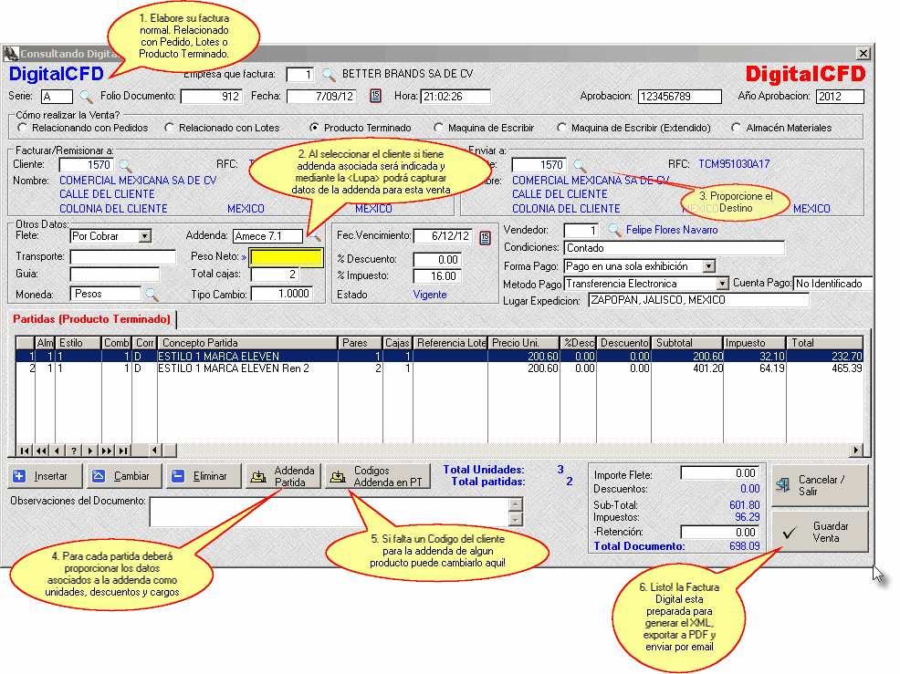Image resolution: width=900 pixels, height=674 pixels.
Task: Click the Impuesto column header
Action: (x=754, y=343)
